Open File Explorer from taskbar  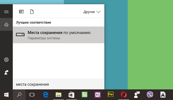tap(58, 95)
